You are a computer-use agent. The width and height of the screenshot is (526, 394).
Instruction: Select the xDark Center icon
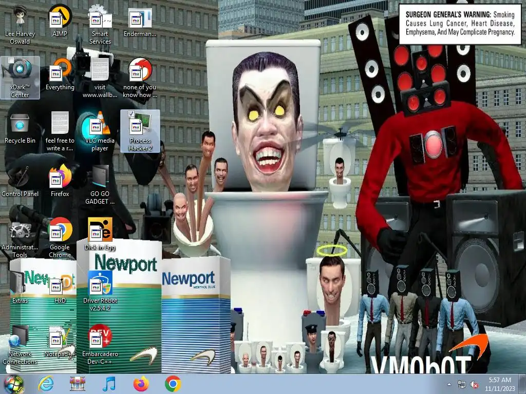click(x=20, y=78)
